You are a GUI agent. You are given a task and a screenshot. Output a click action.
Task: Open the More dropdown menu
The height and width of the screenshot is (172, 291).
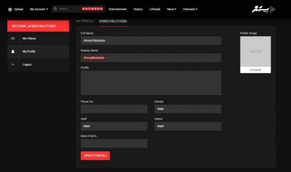171,9
